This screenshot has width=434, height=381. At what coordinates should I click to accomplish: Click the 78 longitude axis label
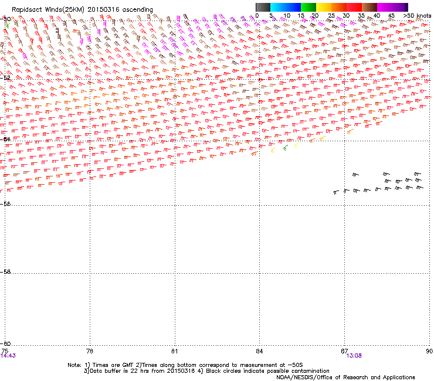coord(90,351)
